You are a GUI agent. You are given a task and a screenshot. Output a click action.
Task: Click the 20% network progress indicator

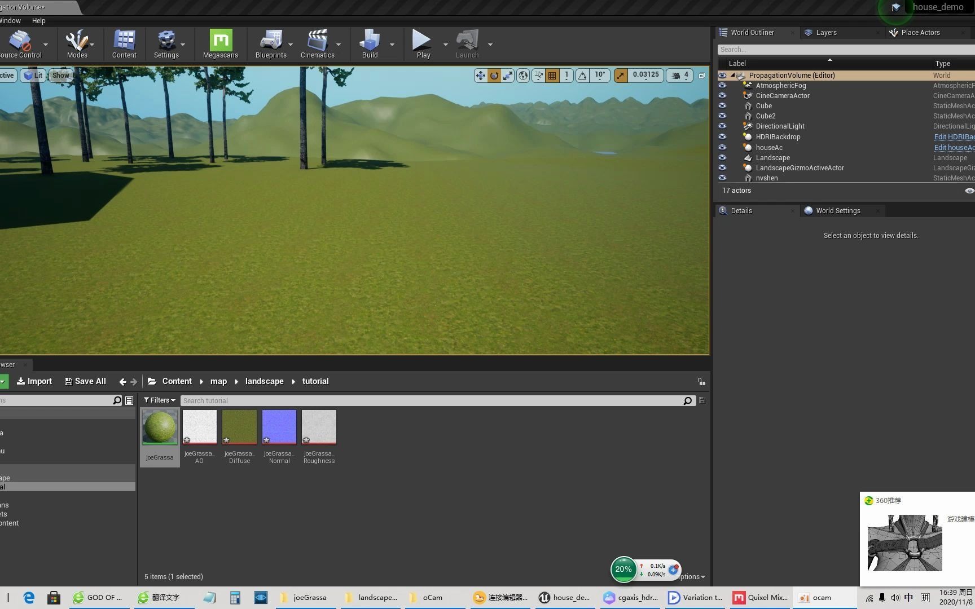click(x=623, y=570)
